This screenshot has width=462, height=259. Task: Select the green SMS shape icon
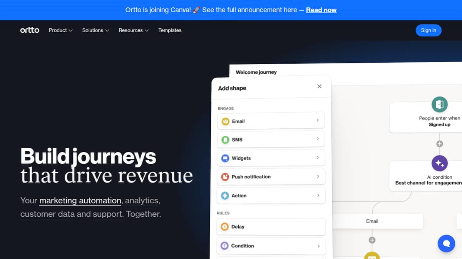tap(225, 140)
